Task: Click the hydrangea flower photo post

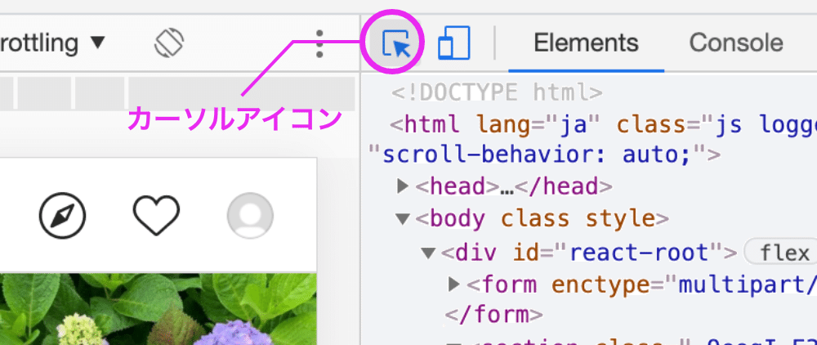Action: (x=158, y=309)
